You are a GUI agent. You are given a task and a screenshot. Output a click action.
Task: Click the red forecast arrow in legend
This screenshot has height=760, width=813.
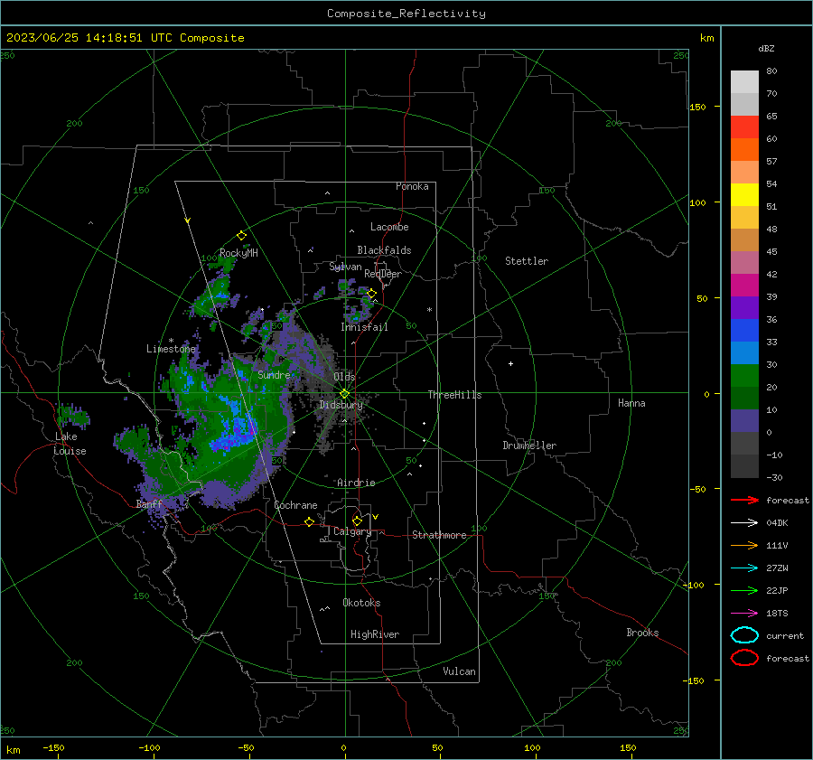point(744,500)
